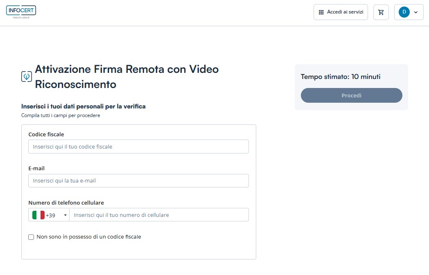This screenshot has height=275, width=429.
Task: Open the 'Accedi ai servizi' menu
Action: 341,12
